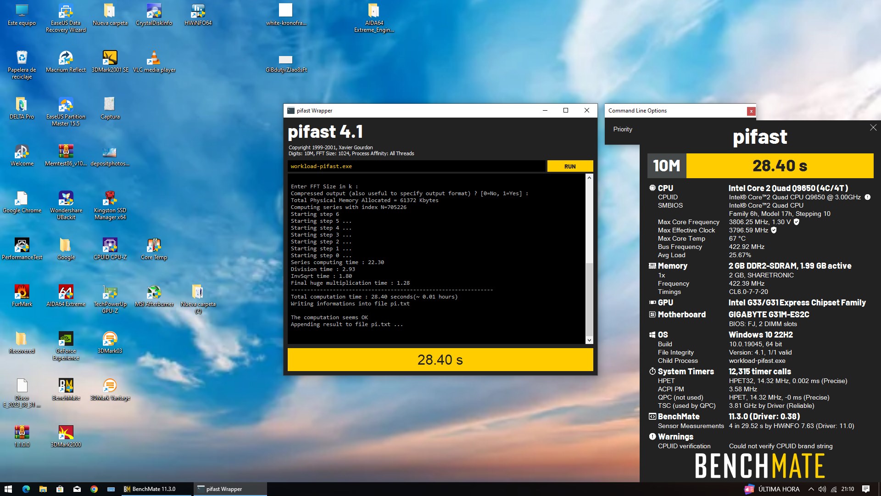Image resolution: width=881 pixels, height=496 pixels.
Task: Close the BenchMate pifast result panel
Action: (873, 128)
